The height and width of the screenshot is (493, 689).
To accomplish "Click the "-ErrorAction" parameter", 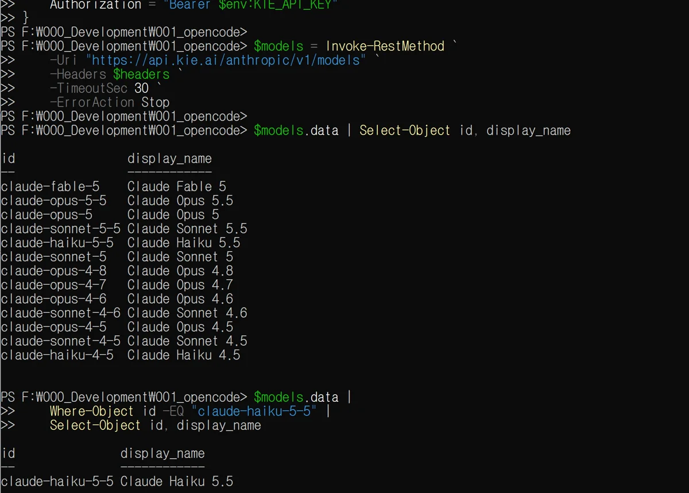I will click(92, 103).
